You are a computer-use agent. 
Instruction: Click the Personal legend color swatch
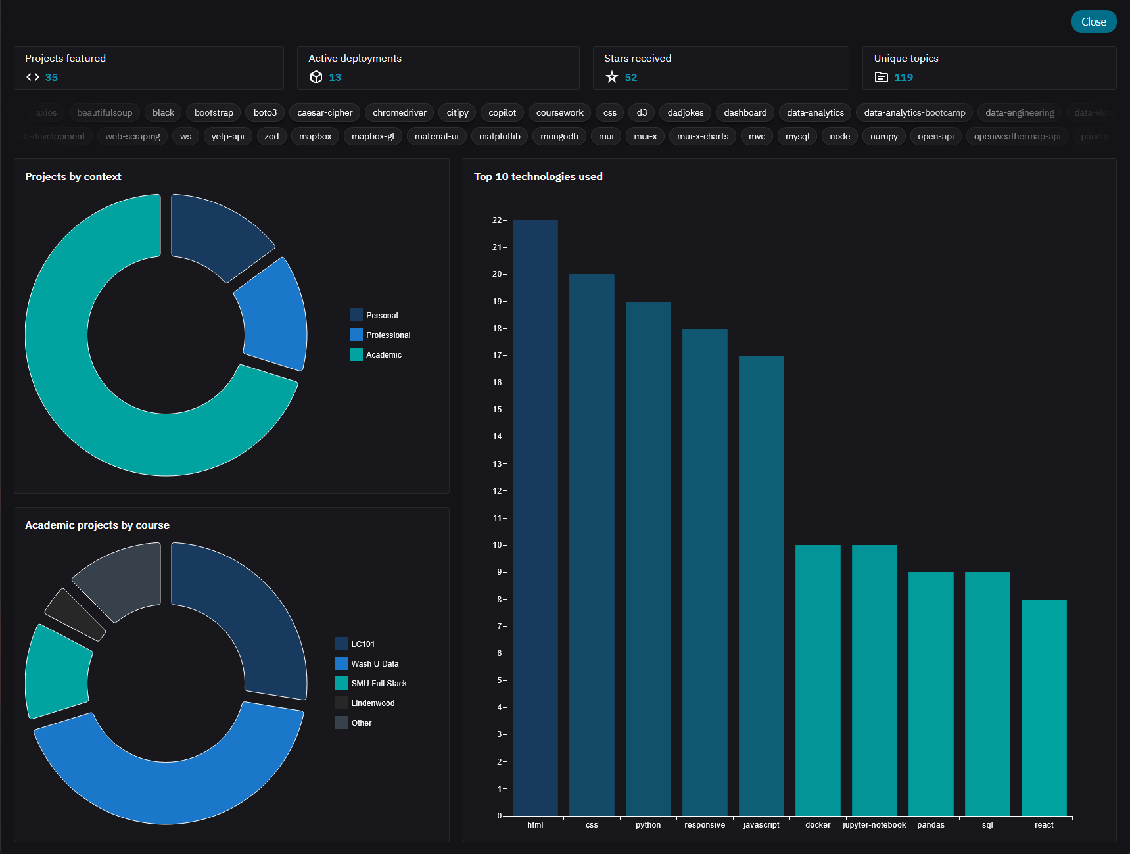point(356,315)
